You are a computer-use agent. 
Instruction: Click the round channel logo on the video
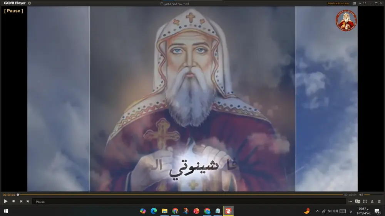coord(346,21)
